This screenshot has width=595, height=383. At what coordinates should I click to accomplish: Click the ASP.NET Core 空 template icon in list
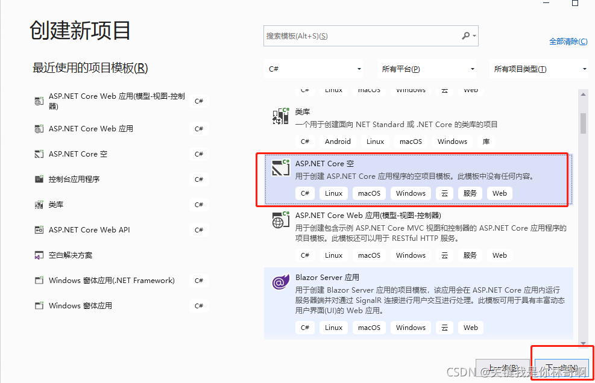tap(281, 167)
